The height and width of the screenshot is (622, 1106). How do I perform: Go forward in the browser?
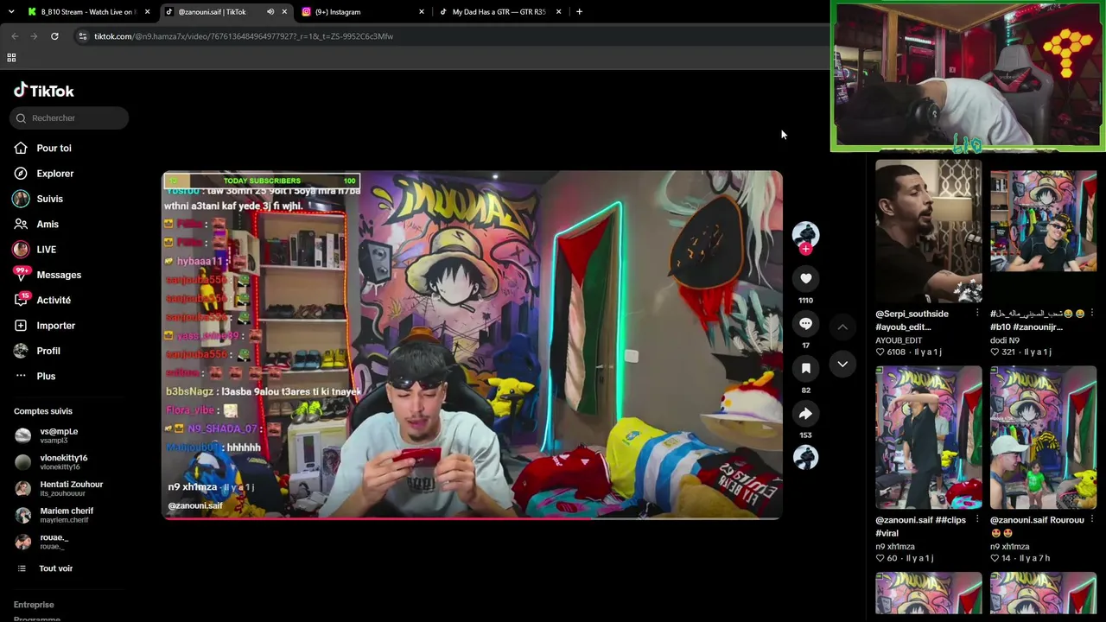click(34, 36)
